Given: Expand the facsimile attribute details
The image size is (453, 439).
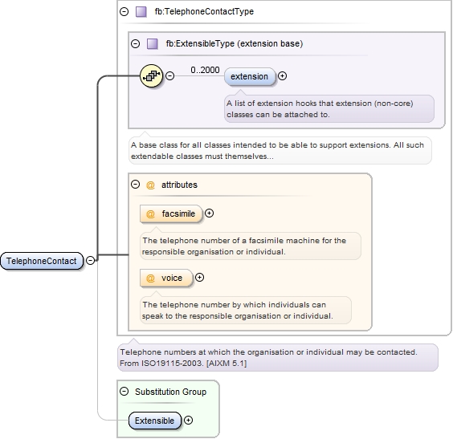Looking at the screenshot, I should coord(209,213).
